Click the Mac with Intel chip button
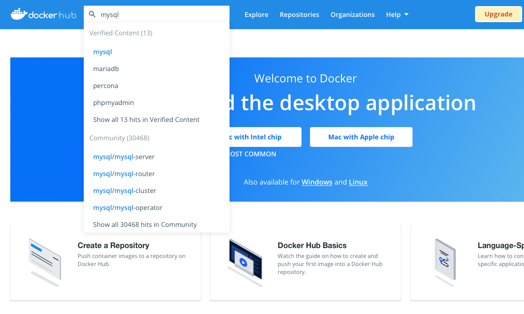 pyautogui.click(x=265, y=137)
